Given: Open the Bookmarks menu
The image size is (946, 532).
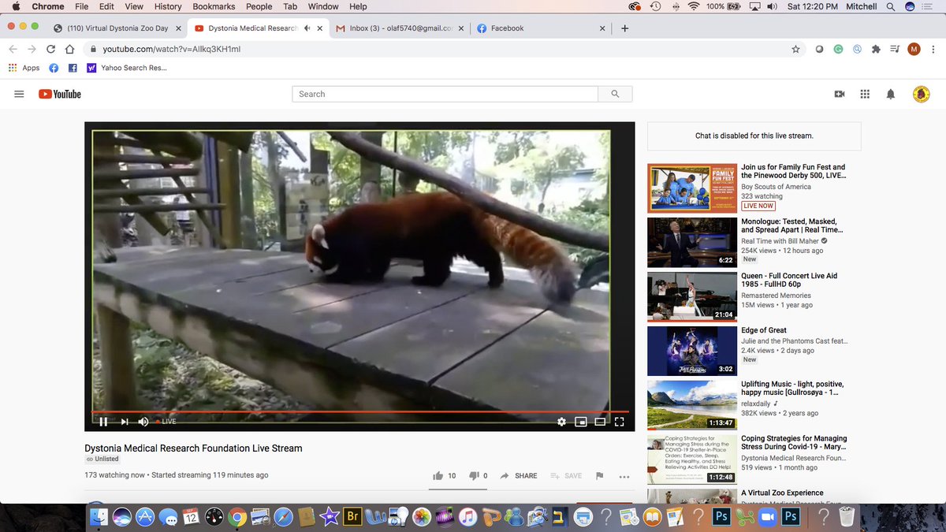Looking at the screenshot, I should click(x=214, y=6).
